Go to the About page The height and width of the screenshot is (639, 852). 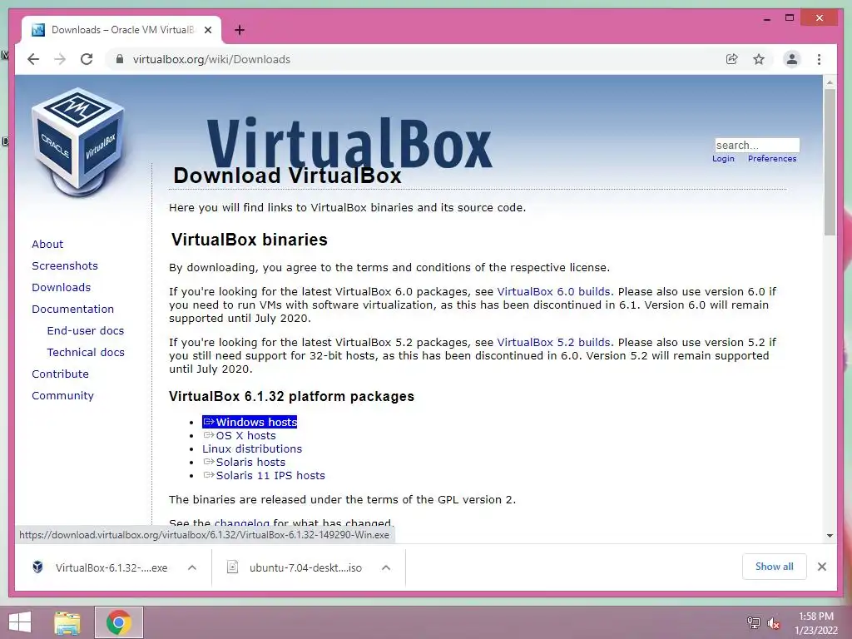pos(47,244)
